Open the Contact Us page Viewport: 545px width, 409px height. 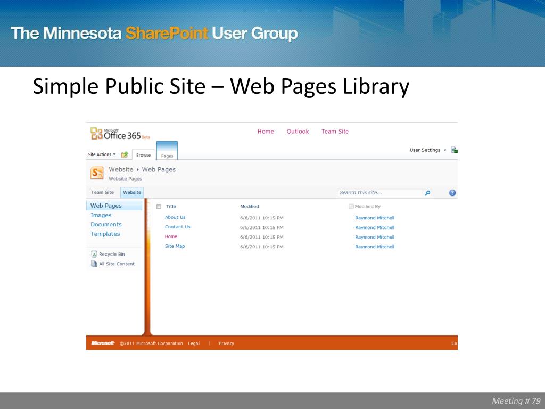178,227
